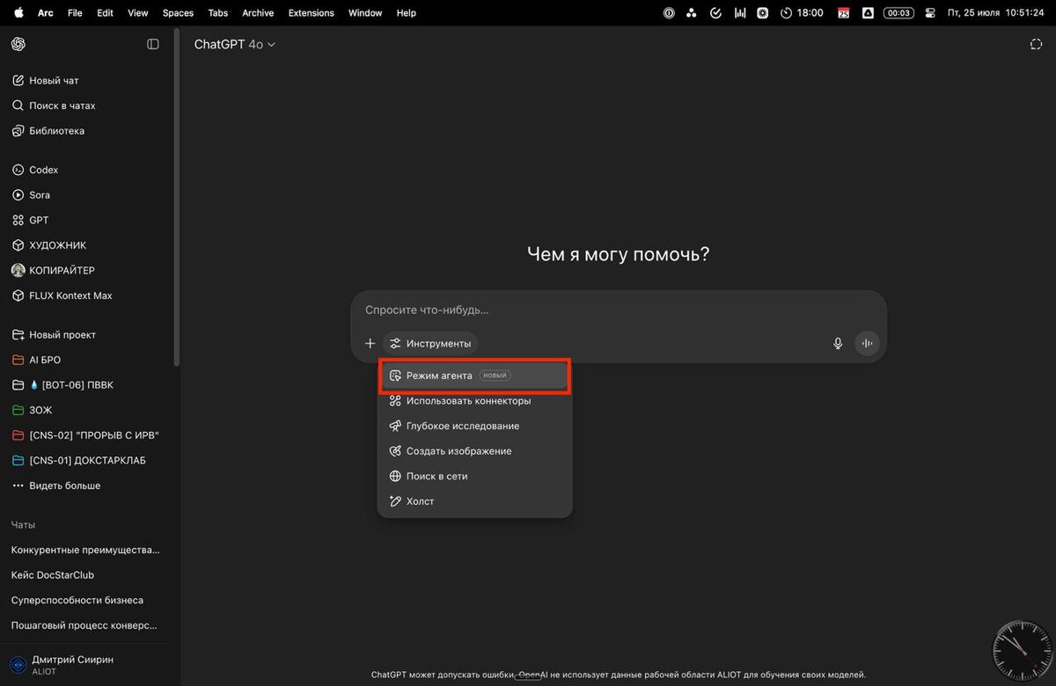Start a new chat via Новый чат
The image size is (1056, 686).
point(88,80)
